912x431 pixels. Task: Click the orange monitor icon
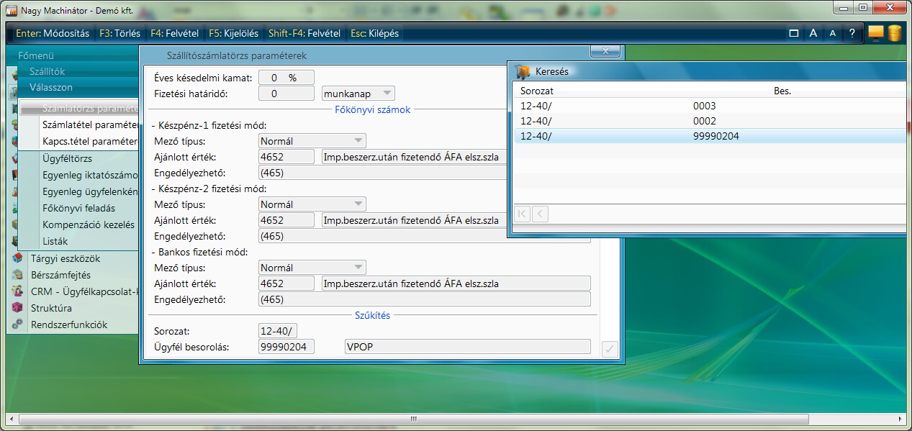point(876,33)
